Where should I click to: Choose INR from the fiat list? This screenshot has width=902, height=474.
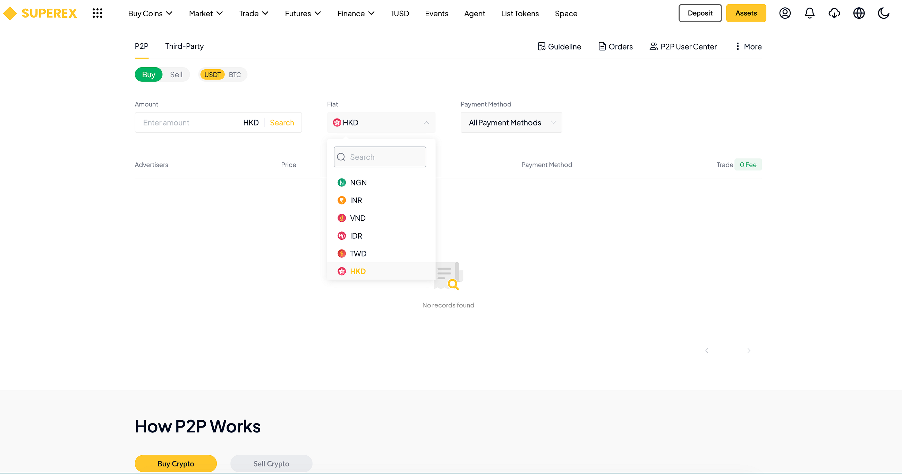tap(381, 200)
